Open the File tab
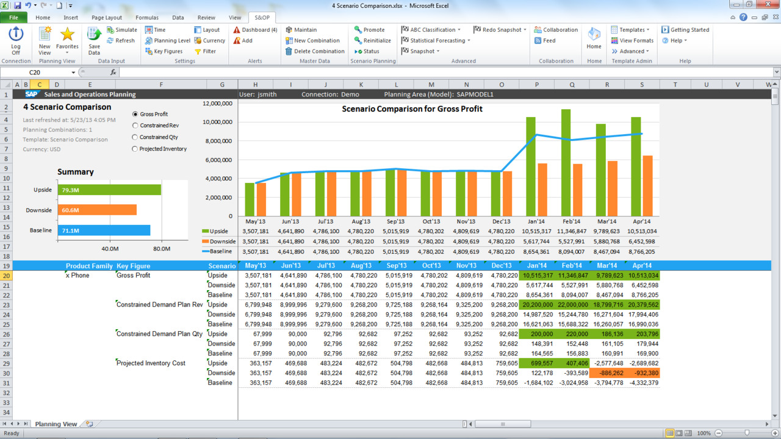Viewport: 781px width, 439px height. [13, 18]
